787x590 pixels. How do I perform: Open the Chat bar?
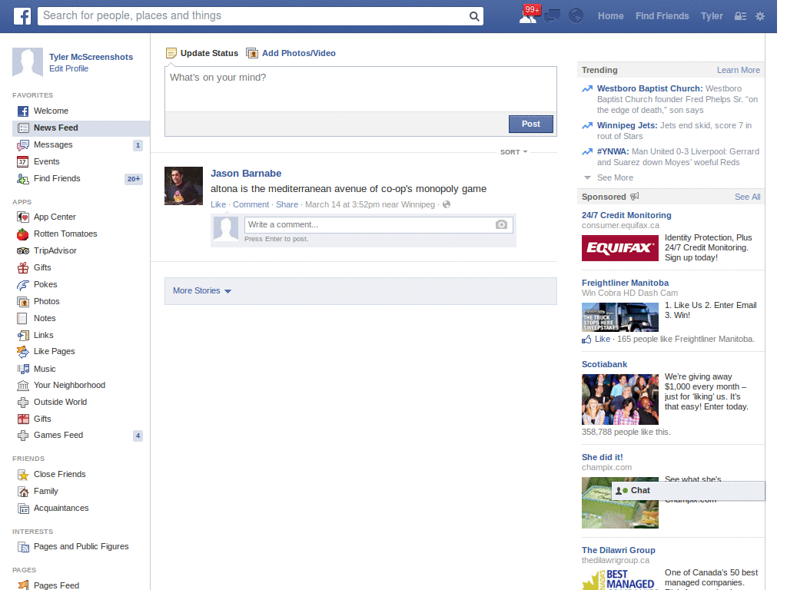pos(688,491)
